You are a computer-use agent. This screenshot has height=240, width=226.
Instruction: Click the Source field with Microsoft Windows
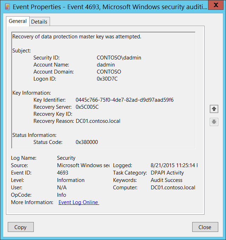point(83,165)
